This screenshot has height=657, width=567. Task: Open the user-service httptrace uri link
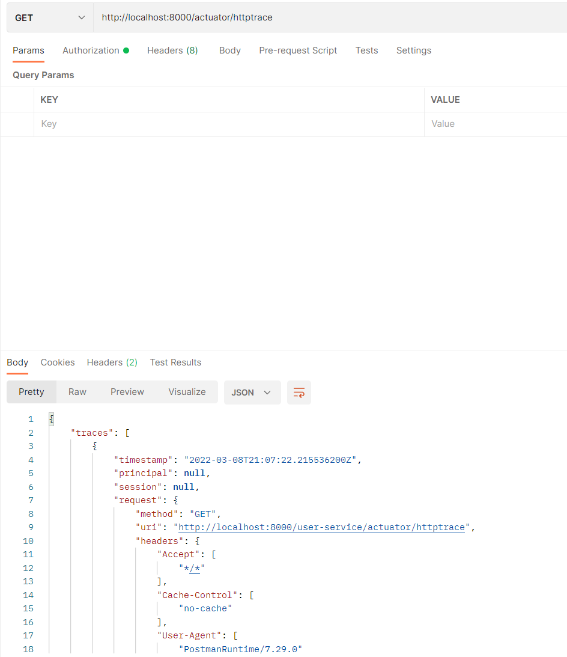[x=321, y=527]
